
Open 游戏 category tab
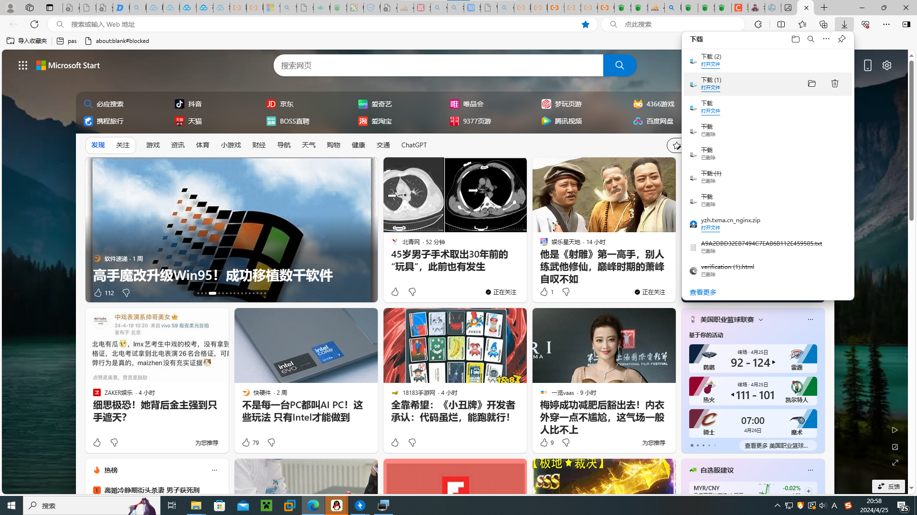[153, 145]
